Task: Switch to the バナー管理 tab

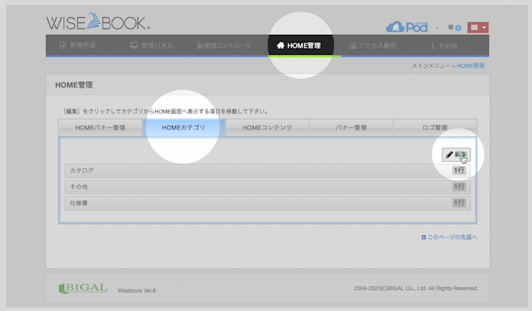Action: click(x=351, y=127)
